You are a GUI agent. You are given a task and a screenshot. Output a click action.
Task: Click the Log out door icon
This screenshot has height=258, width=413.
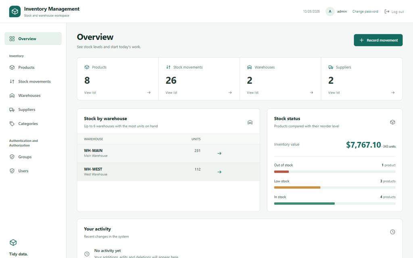[387, 12]
